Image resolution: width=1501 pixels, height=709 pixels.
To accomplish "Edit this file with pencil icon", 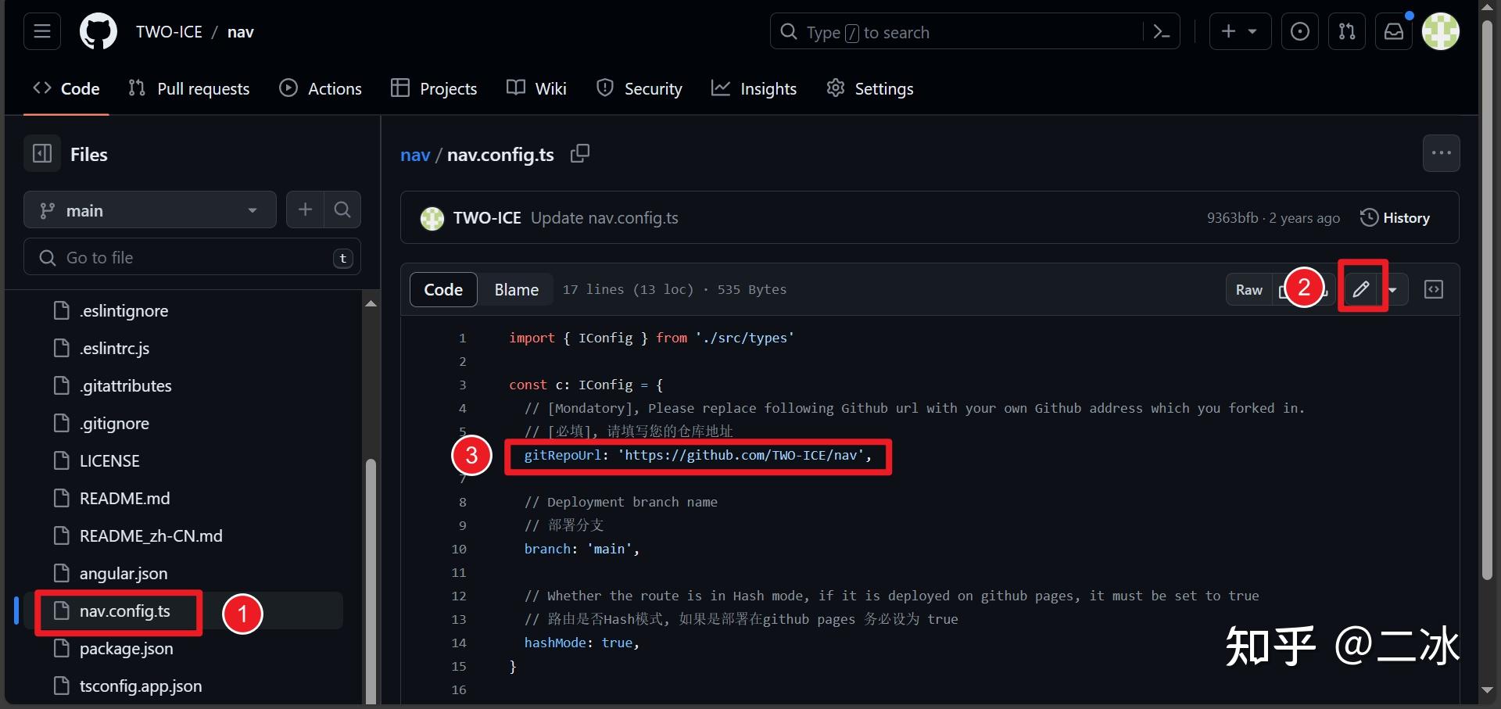I will [1361, 289].
